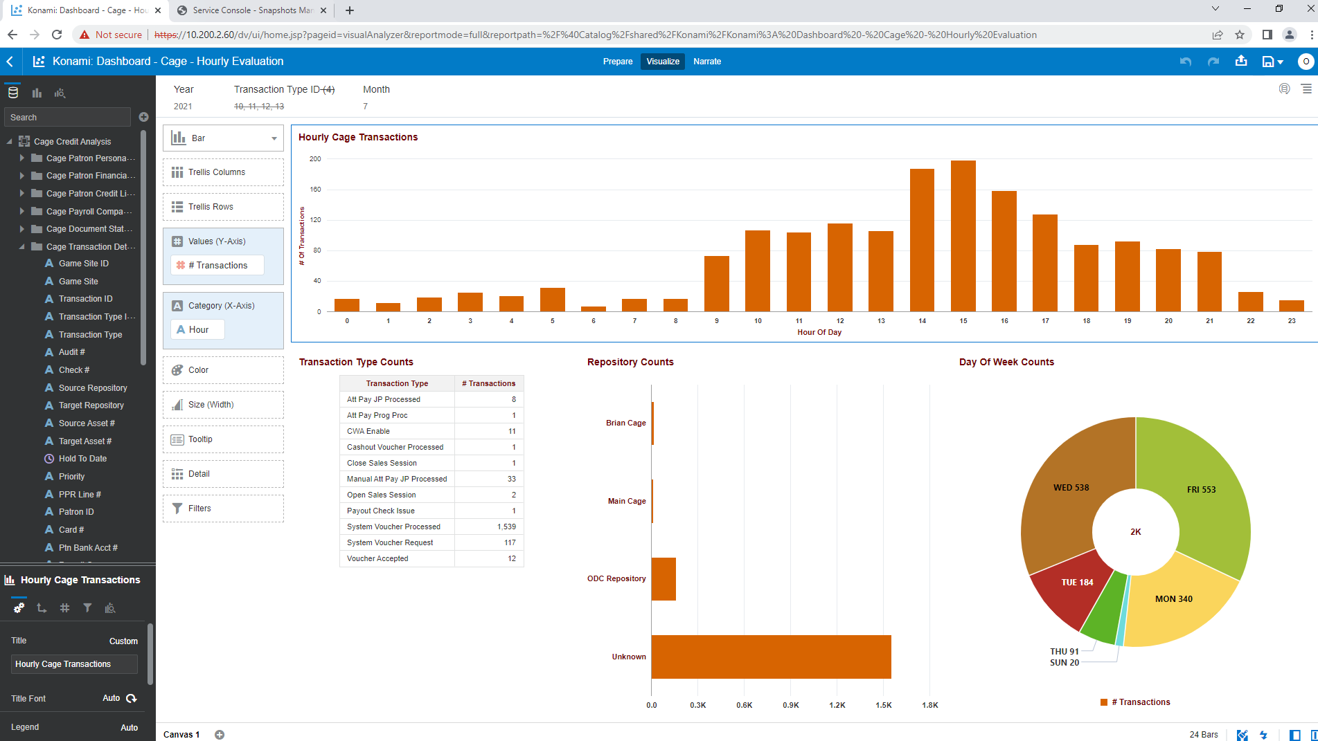This screenshot has width=1318, height=741.
Task: Click the Hour category pill
Action: [197, 329]
